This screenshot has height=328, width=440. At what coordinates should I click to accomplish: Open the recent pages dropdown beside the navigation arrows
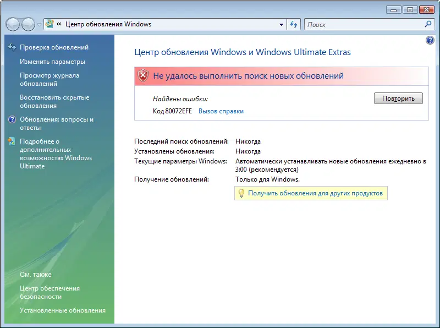tap(39, 25)
